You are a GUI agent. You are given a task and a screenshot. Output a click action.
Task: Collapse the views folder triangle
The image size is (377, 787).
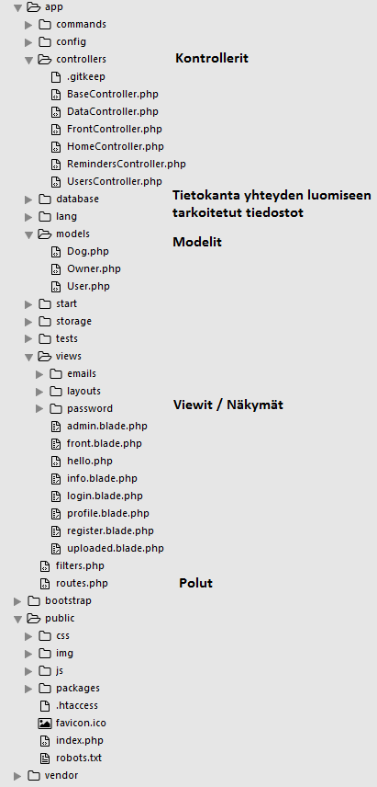click(x=28, y=357)
